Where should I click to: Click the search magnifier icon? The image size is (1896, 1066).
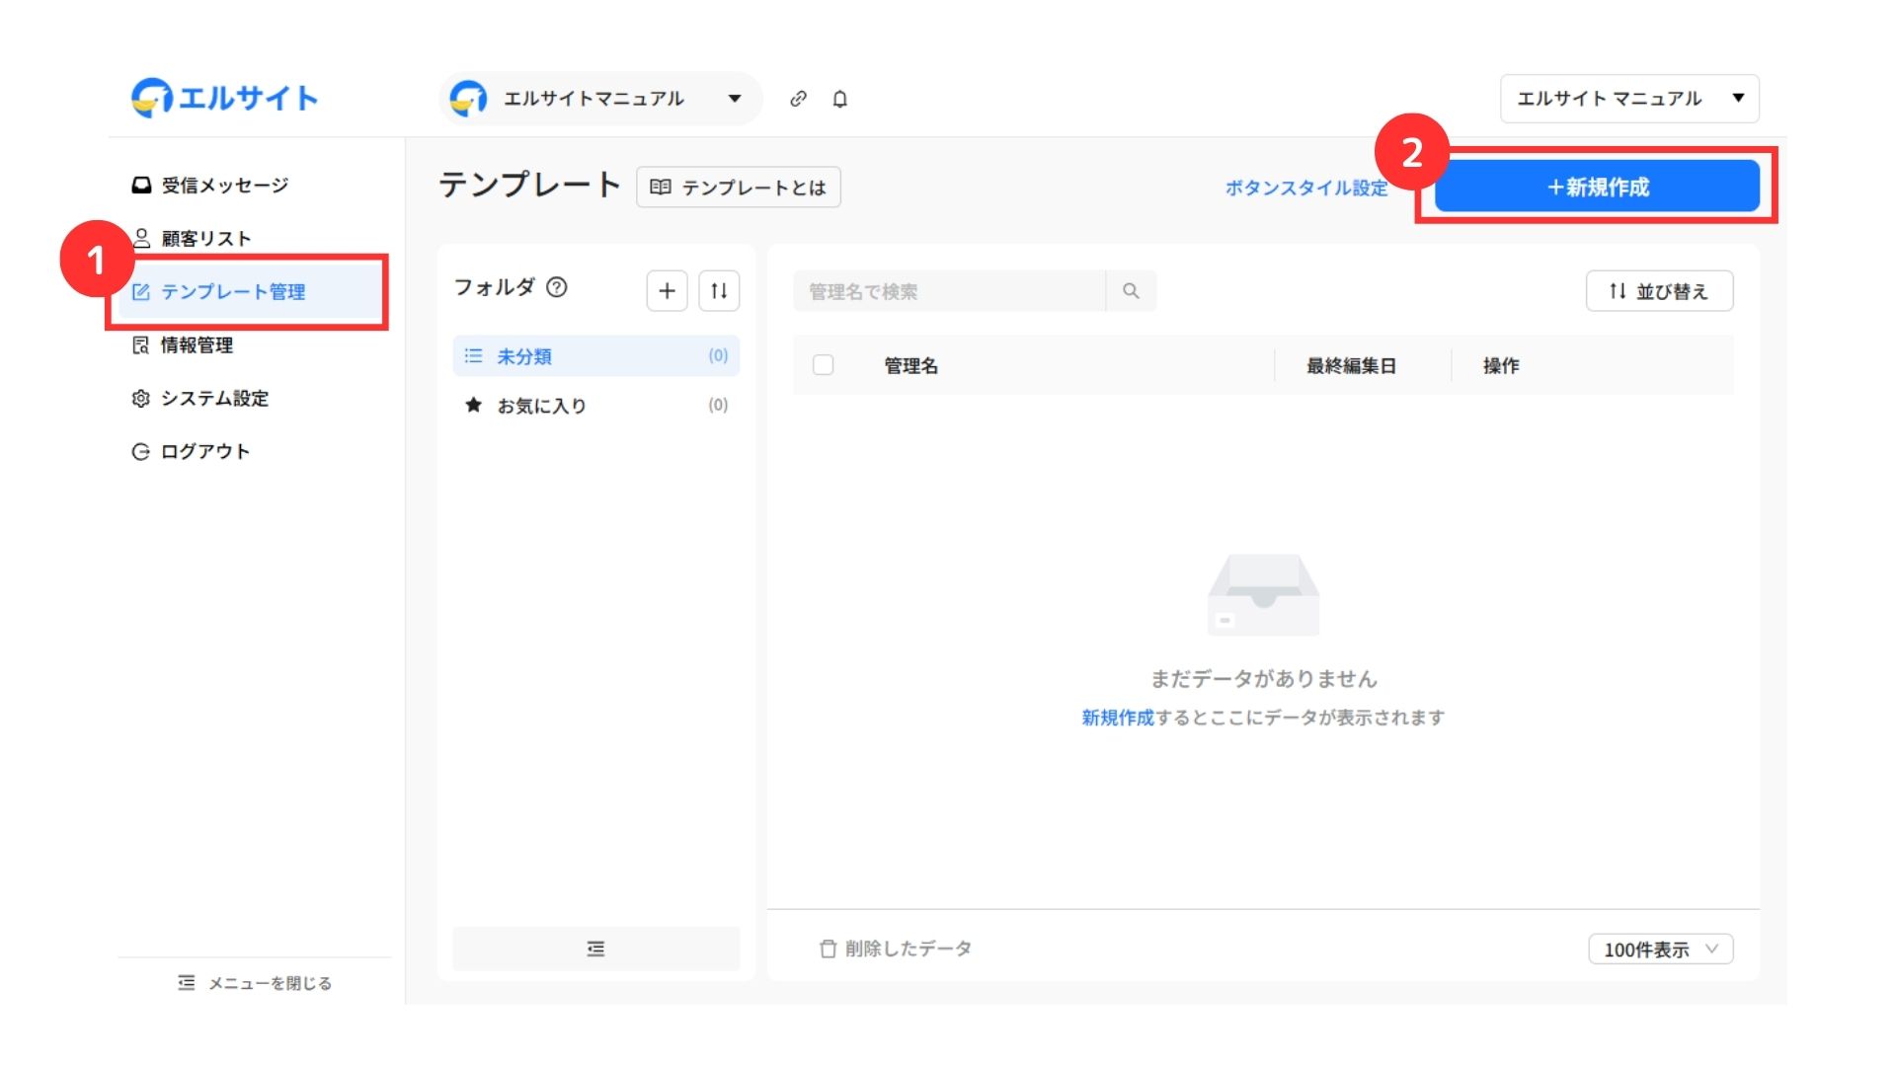point(1131,291)
